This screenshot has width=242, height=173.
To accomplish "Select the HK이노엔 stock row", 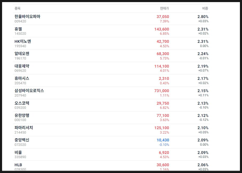I will [23, 41].
